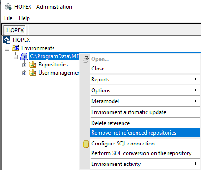Click the Metamodel submenu arrow
The height and width of the screenshot is (170, 201).
click(196, 100)
